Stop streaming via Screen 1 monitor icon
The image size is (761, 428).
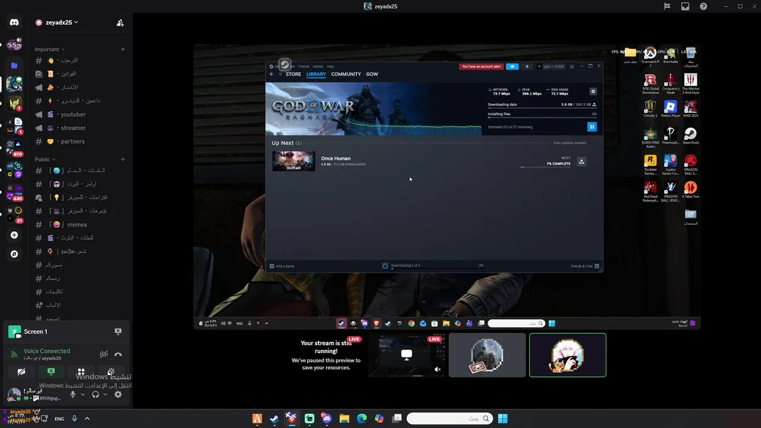(x=118, y=332)
